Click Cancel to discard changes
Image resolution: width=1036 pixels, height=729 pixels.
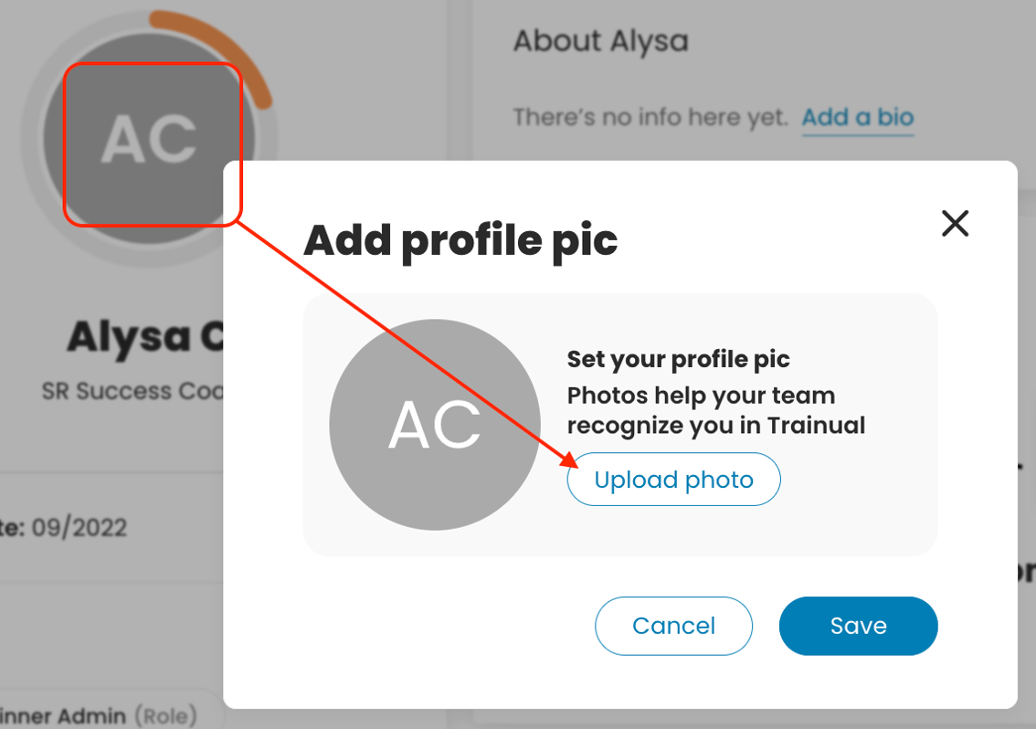point(673,626)
